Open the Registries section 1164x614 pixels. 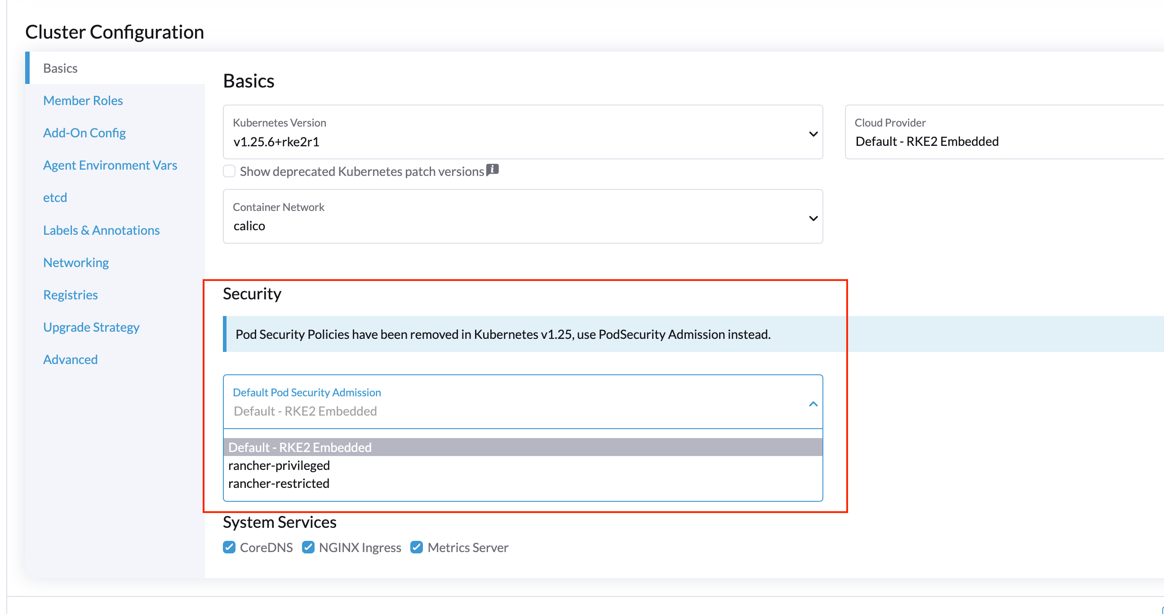[x=70, y=294]
